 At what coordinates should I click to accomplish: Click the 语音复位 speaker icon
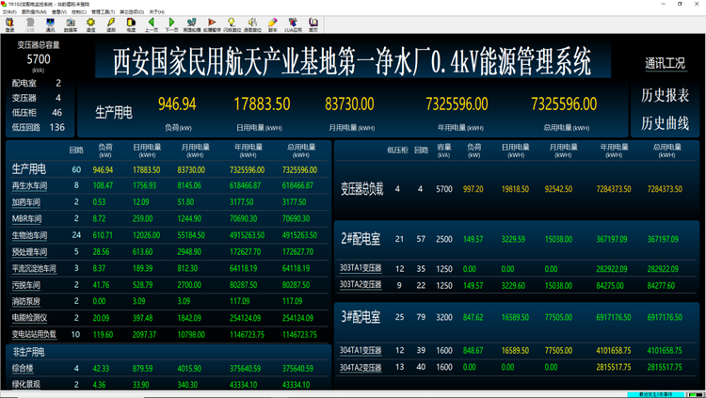(x=252, y=24)
